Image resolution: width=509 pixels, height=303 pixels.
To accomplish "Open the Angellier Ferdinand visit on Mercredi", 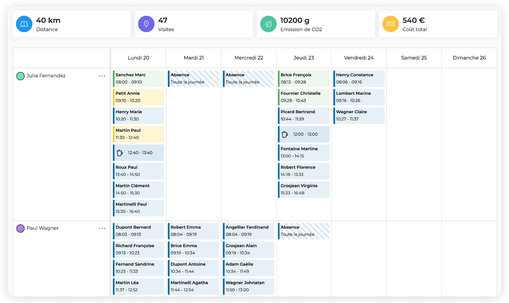I will pyautogui.click(x=249, y=231).
